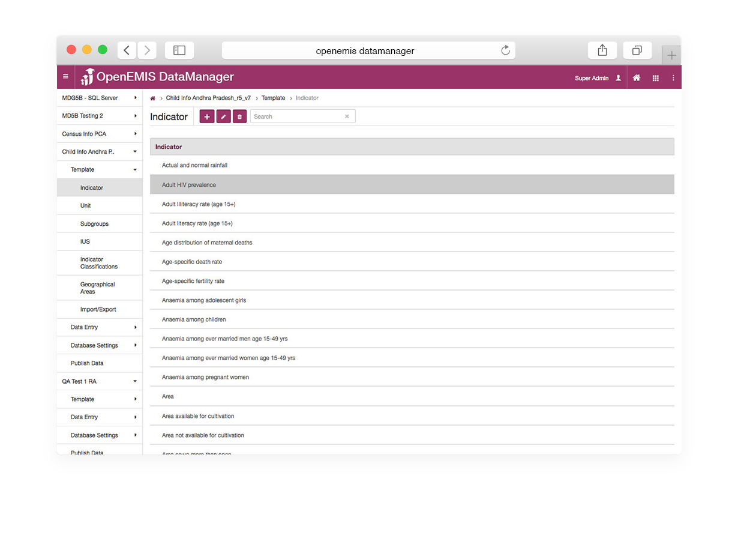This screenshot has width=738, height=538.
Task: Select the Area indicator row
Action: pyautogui.click(x=412, y=396)
